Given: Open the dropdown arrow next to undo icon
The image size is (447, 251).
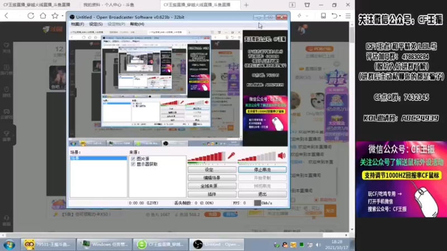Looking at the screenshot, I should pos(340,16).
